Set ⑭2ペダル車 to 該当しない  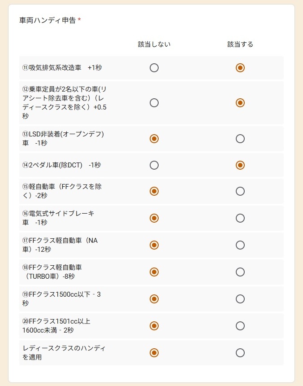coord(154,165)
